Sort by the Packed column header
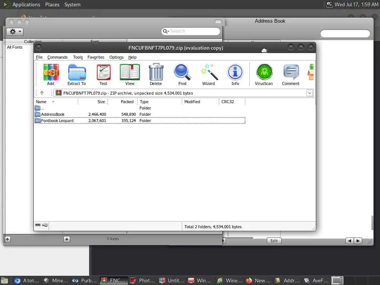Viewport: 380px width, 285px height. 122,102
